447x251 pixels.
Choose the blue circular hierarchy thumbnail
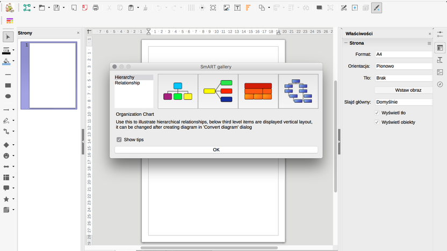click(299, 91)
